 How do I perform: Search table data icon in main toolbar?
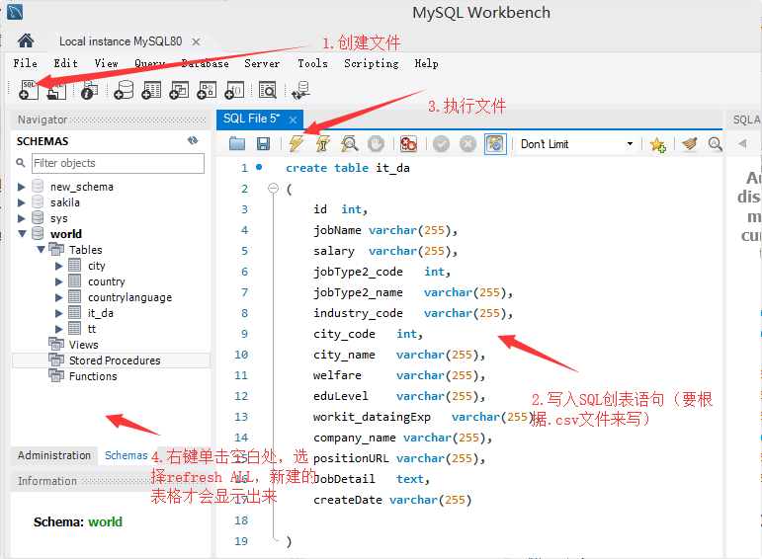[267, 90]
